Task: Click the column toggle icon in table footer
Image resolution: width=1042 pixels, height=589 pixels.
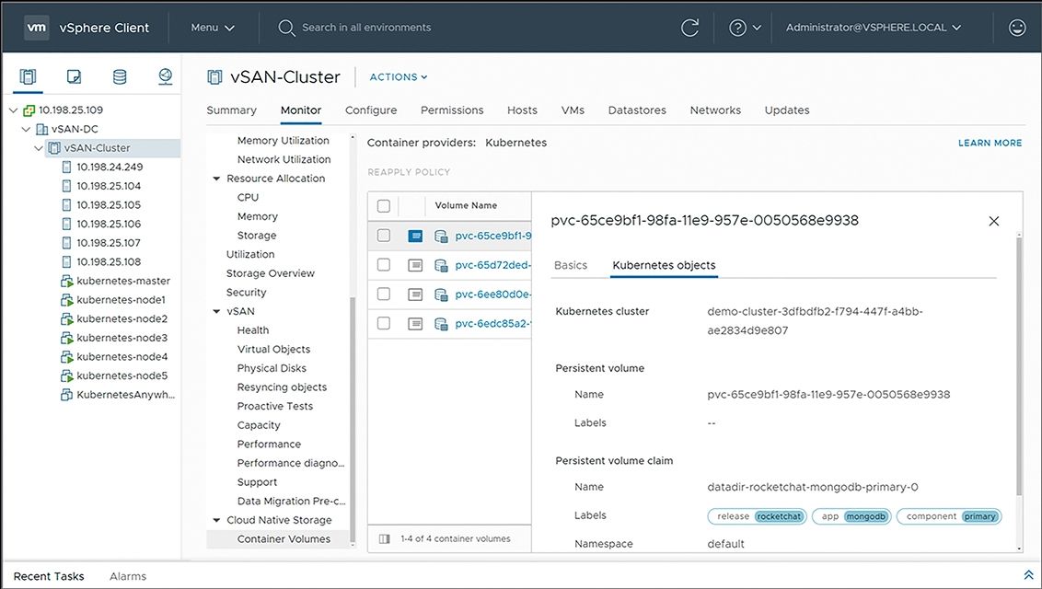Action: coord(384,538)
